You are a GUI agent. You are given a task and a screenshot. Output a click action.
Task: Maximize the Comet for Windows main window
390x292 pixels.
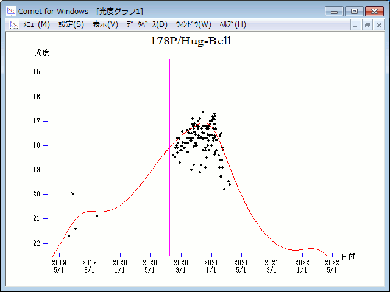[354, 12]
